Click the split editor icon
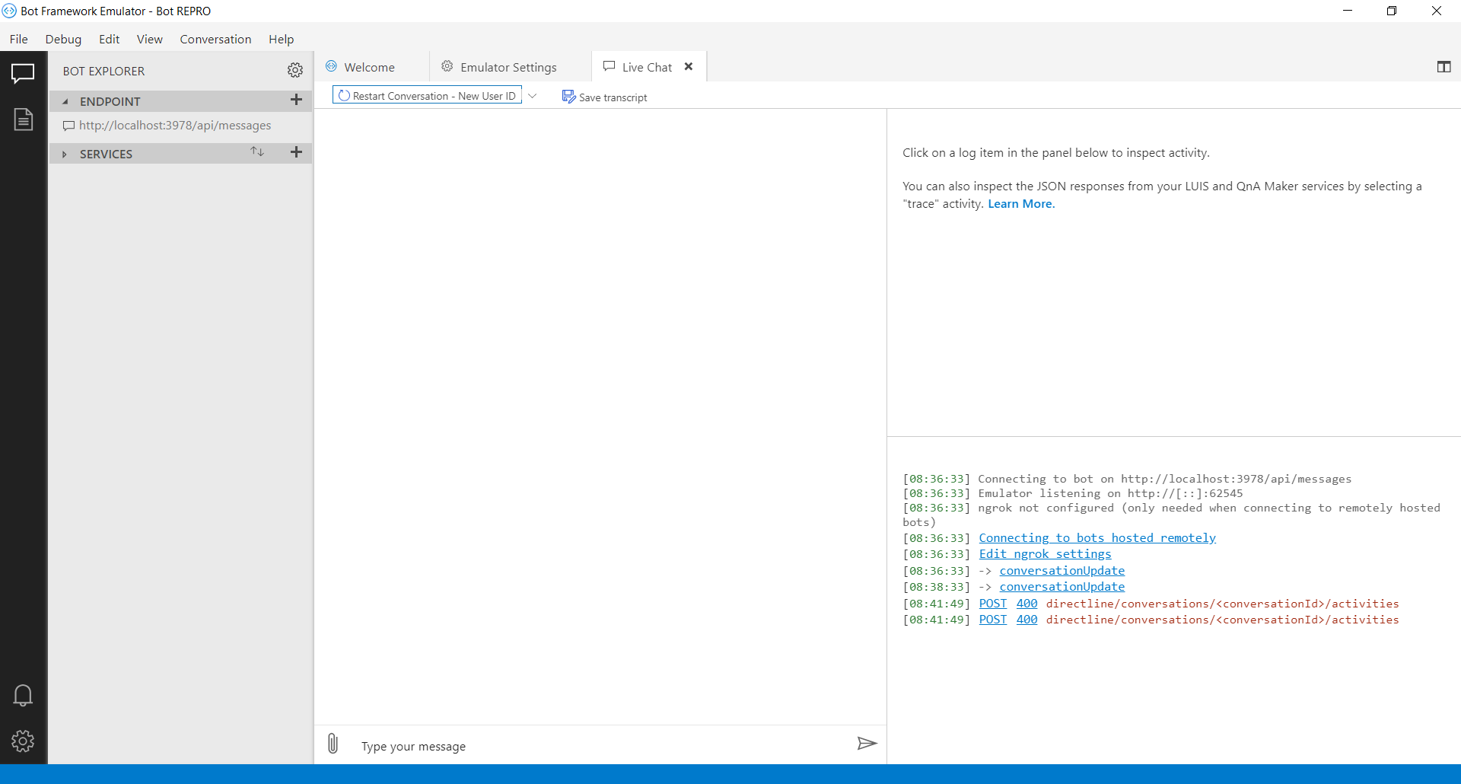 (x=1443, y=67)
